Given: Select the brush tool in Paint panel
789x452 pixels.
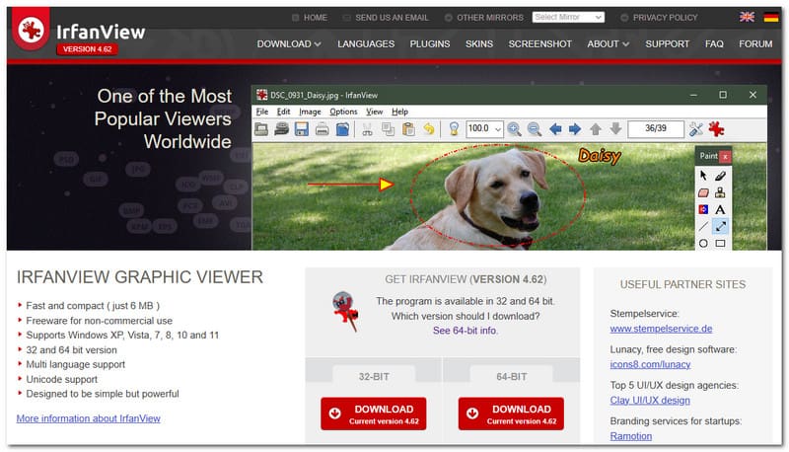Looking at the screenshot, I should pyautogui.click(x=721, y=175).
